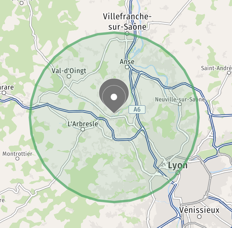Select the Vénissieux city marker dot
This screenshot has width=232, height=228.
(x=199, y=217)
